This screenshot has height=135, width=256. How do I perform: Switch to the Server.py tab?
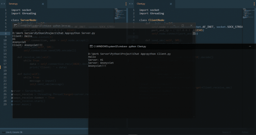pyautogui.click(x=13, y=4)
